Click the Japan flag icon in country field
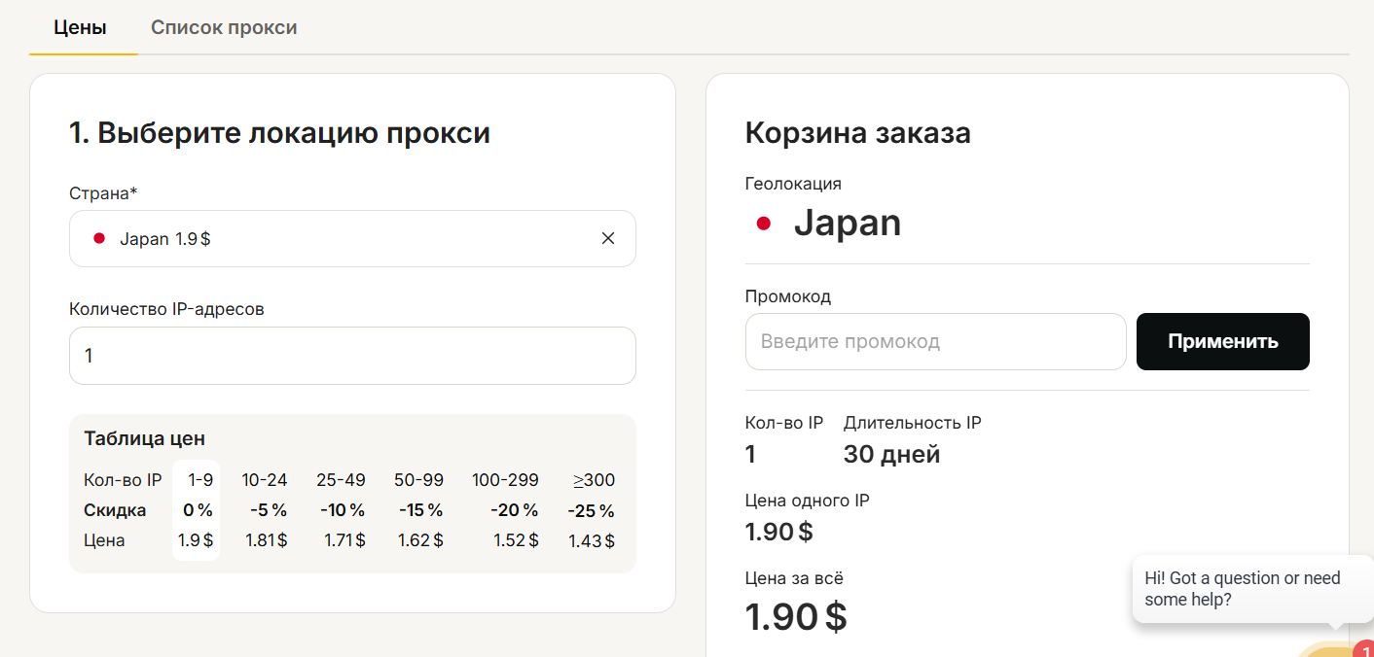The image size is (1374, 657). 98,238
